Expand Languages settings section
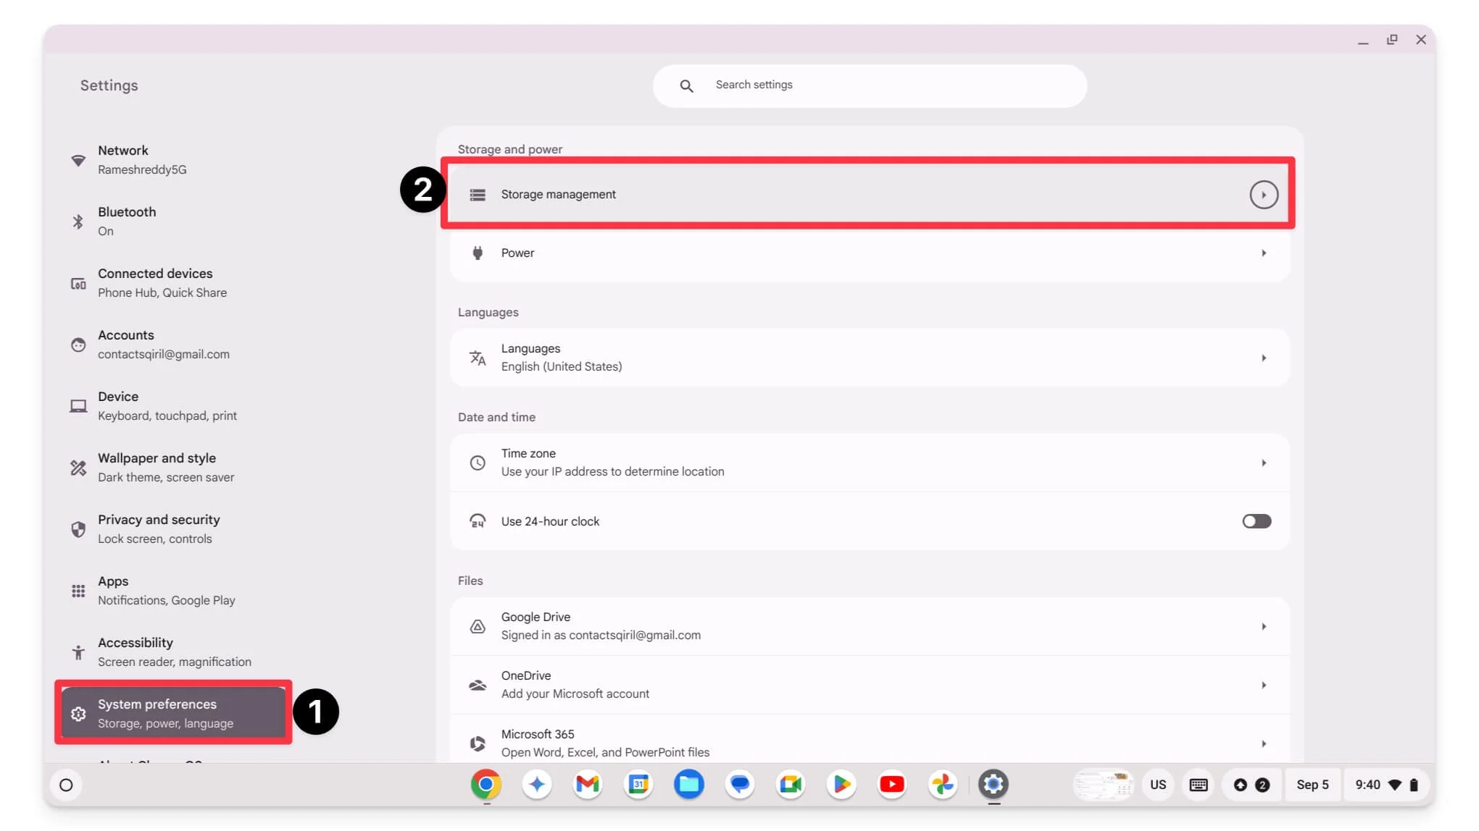Image resolution: width=1479 pixels, height=831 pixels. click(x=869, y=356)
